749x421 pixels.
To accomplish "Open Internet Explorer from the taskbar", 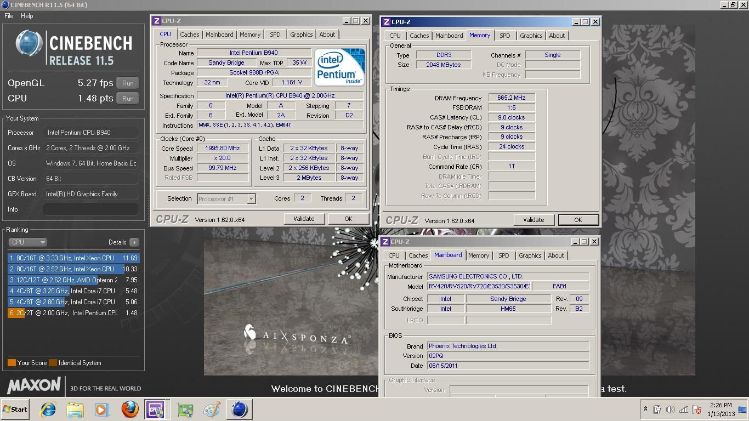I will click(x=48, y=409).
